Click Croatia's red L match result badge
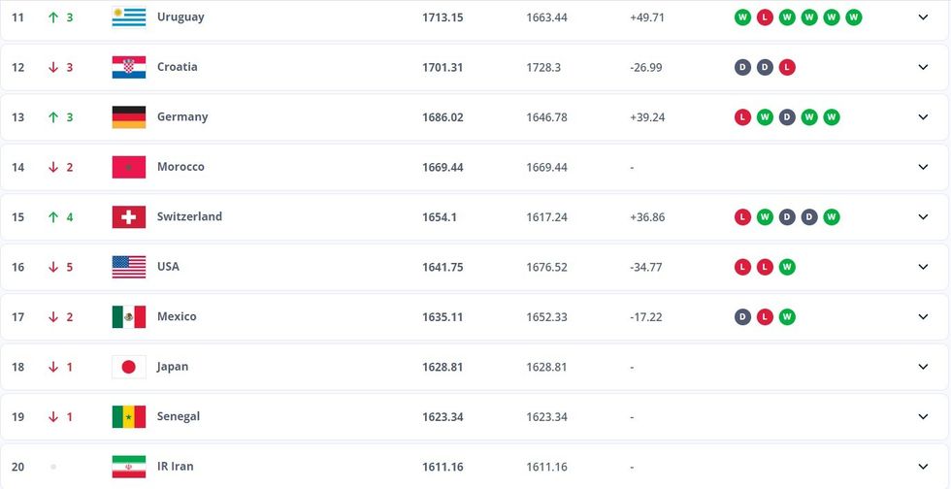Image resolution: width=951 pixels, height=489 pixels. pyautogui.click(x=787, y=67)
